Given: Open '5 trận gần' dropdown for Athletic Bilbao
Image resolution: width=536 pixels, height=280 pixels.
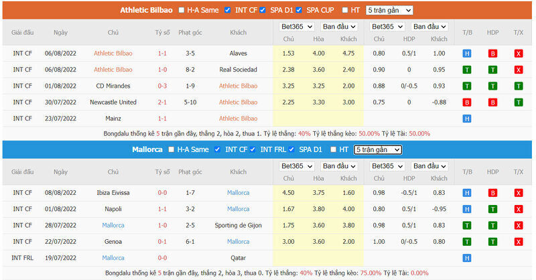Looking at the screenshot, I should tap(389, 10).
